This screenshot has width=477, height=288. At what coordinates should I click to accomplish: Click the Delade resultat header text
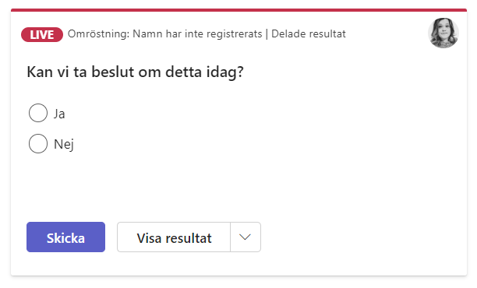coord(309,33)
